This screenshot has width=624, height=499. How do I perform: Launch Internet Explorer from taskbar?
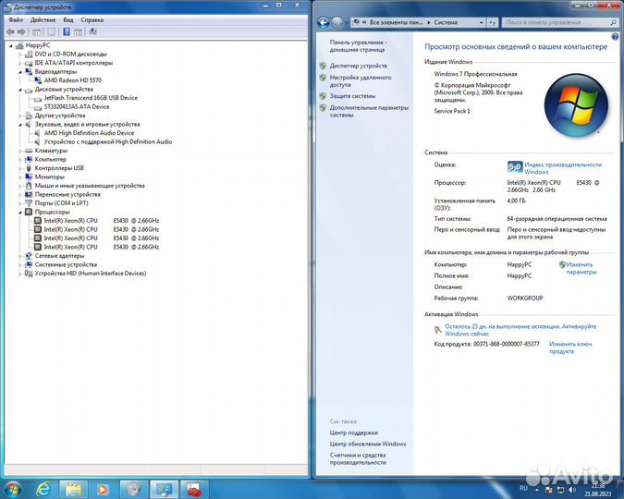point(43,489)
